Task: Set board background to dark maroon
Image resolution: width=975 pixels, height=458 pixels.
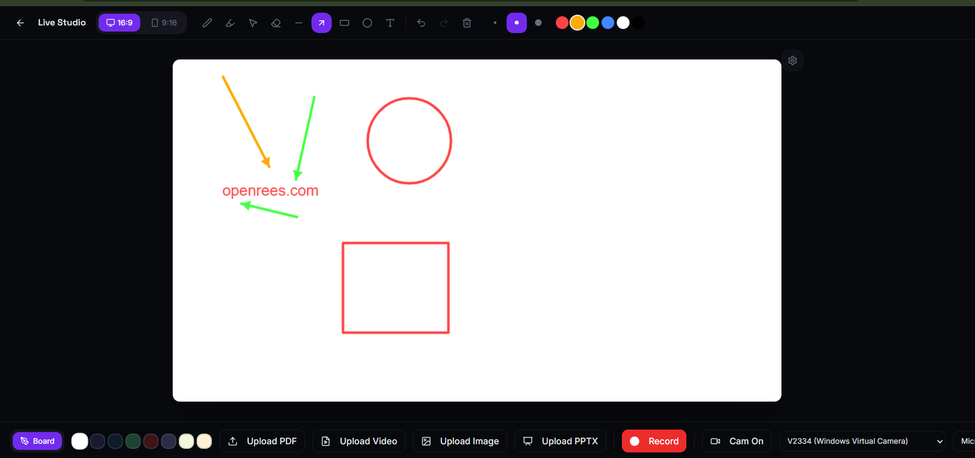Action: [151, 441]
